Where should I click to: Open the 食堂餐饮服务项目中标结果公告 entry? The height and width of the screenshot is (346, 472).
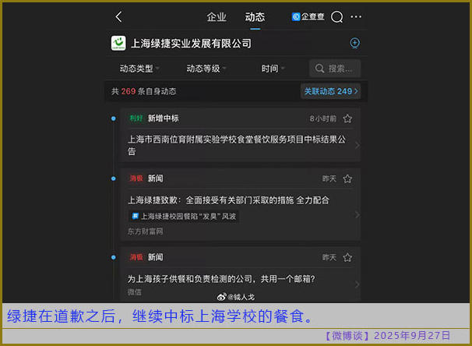tap(234, 144)
